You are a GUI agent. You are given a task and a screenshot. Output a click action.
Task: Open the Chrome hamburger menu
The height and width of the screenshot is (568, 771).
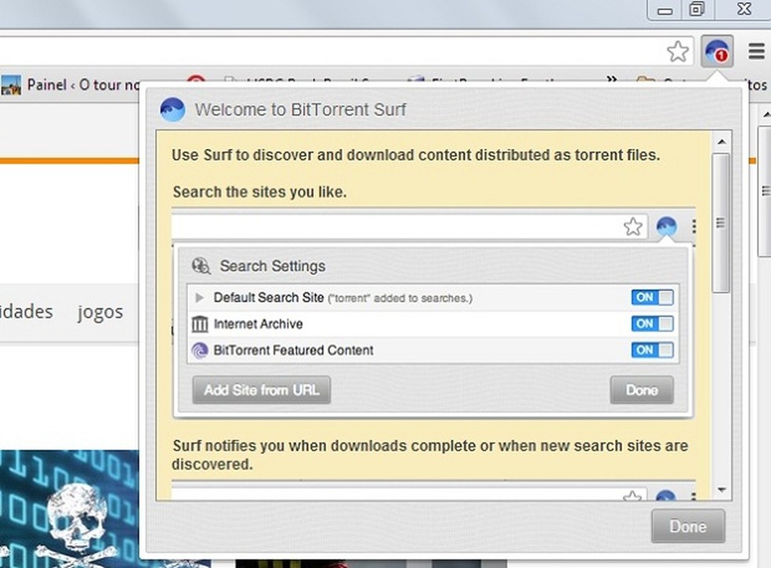(x=756, y=51)
